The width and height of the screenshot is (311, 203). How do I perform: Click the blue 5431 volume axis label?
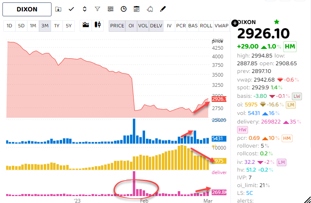coord(219,138)
